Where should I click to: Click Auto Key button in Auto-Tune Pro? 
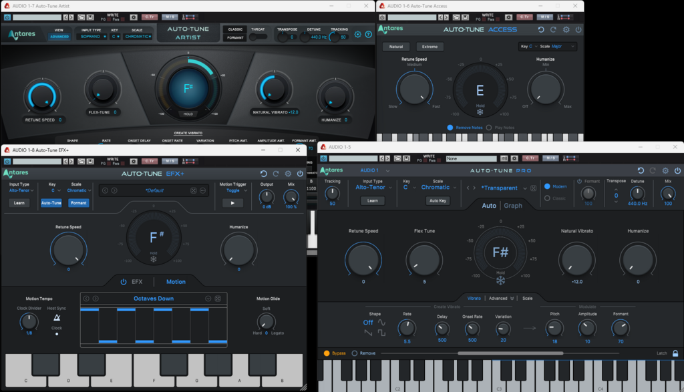tap(438, 200)
